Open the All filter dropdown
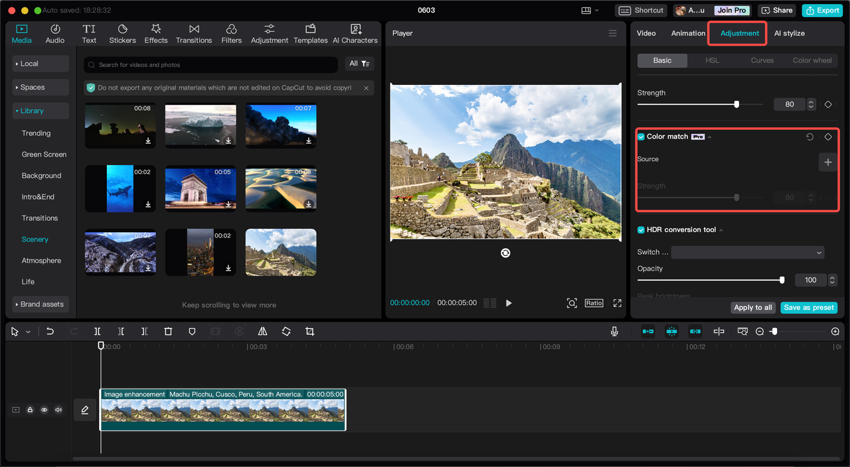 (359, 64)
